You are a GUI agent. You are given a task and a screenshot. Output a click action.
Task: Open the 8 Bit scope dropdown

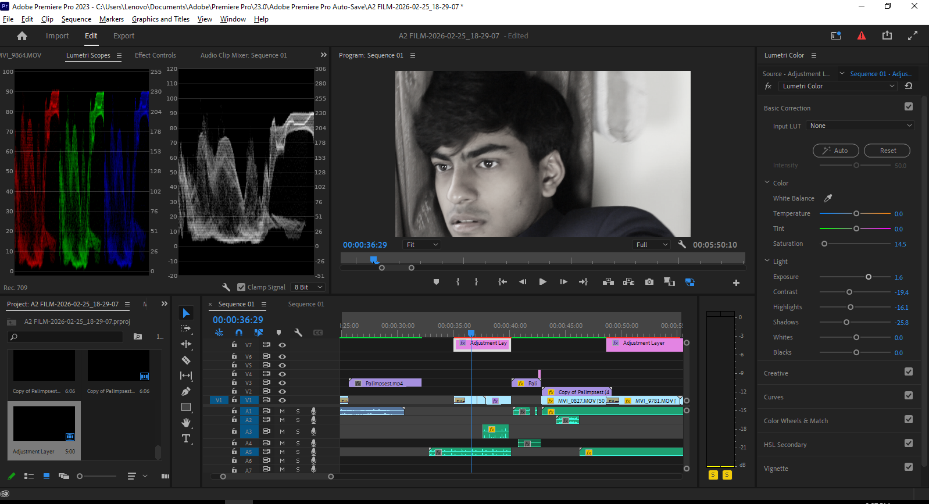click(x=308, y=287)
